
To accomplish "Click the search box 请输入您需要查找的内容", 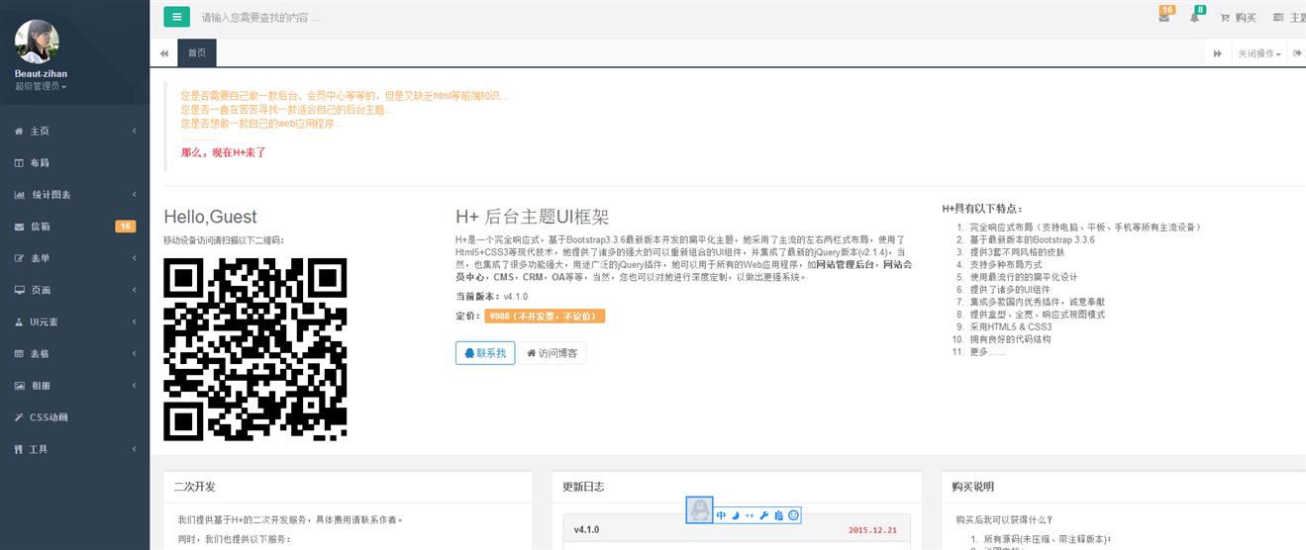I will click(x=261, y=18).
